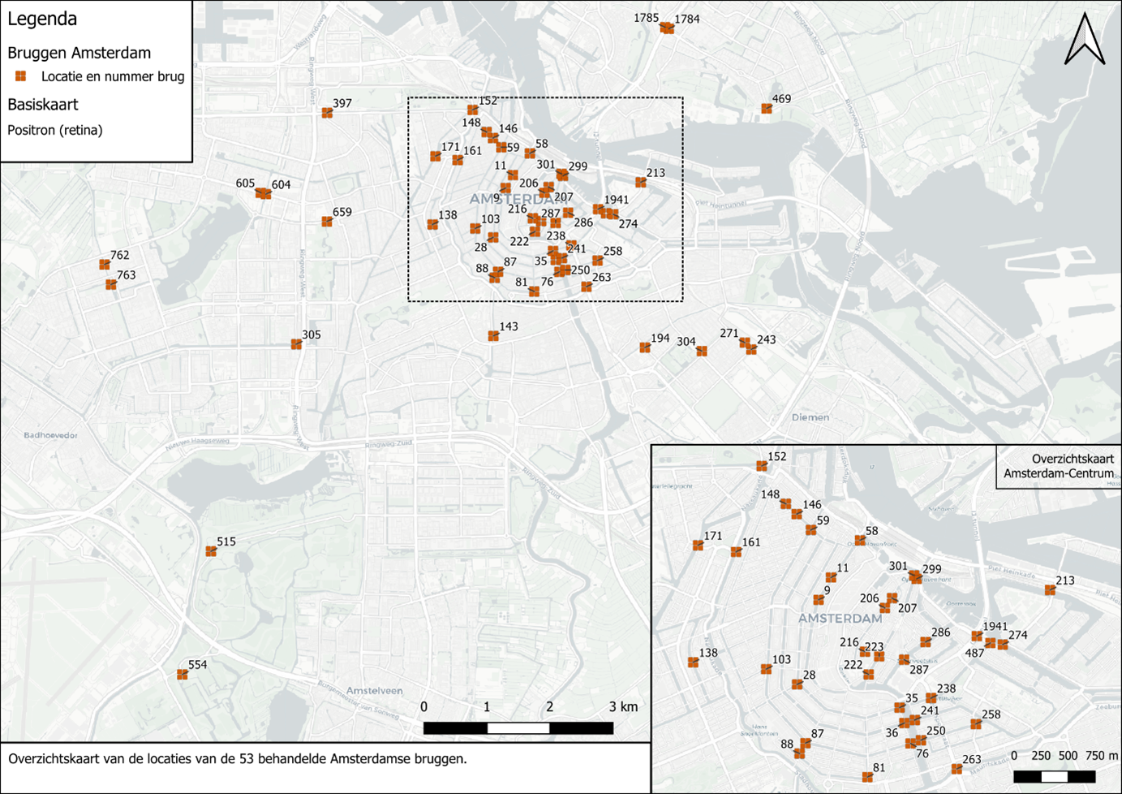Click the bridge 659 marker
The image size is (1122, 794).
327,222
